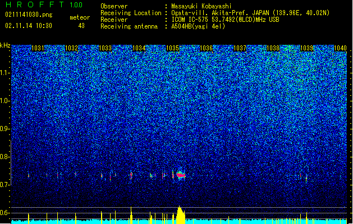Click the 1035 time marker
Image resolution: width=353 pixels, height=224 pixels.
pos(172,48)
